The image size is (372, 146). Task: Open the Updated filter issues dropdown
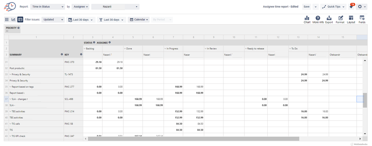(53, 20)
